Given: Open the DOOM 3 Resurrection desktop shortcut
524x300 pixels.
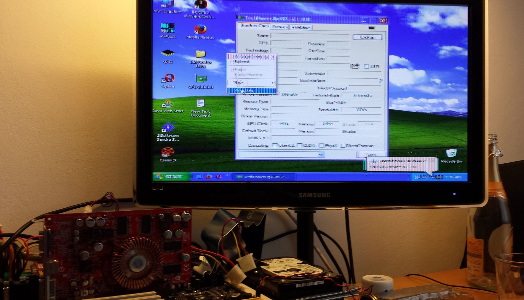Looking at the screenshot, I should pos(200,9).
